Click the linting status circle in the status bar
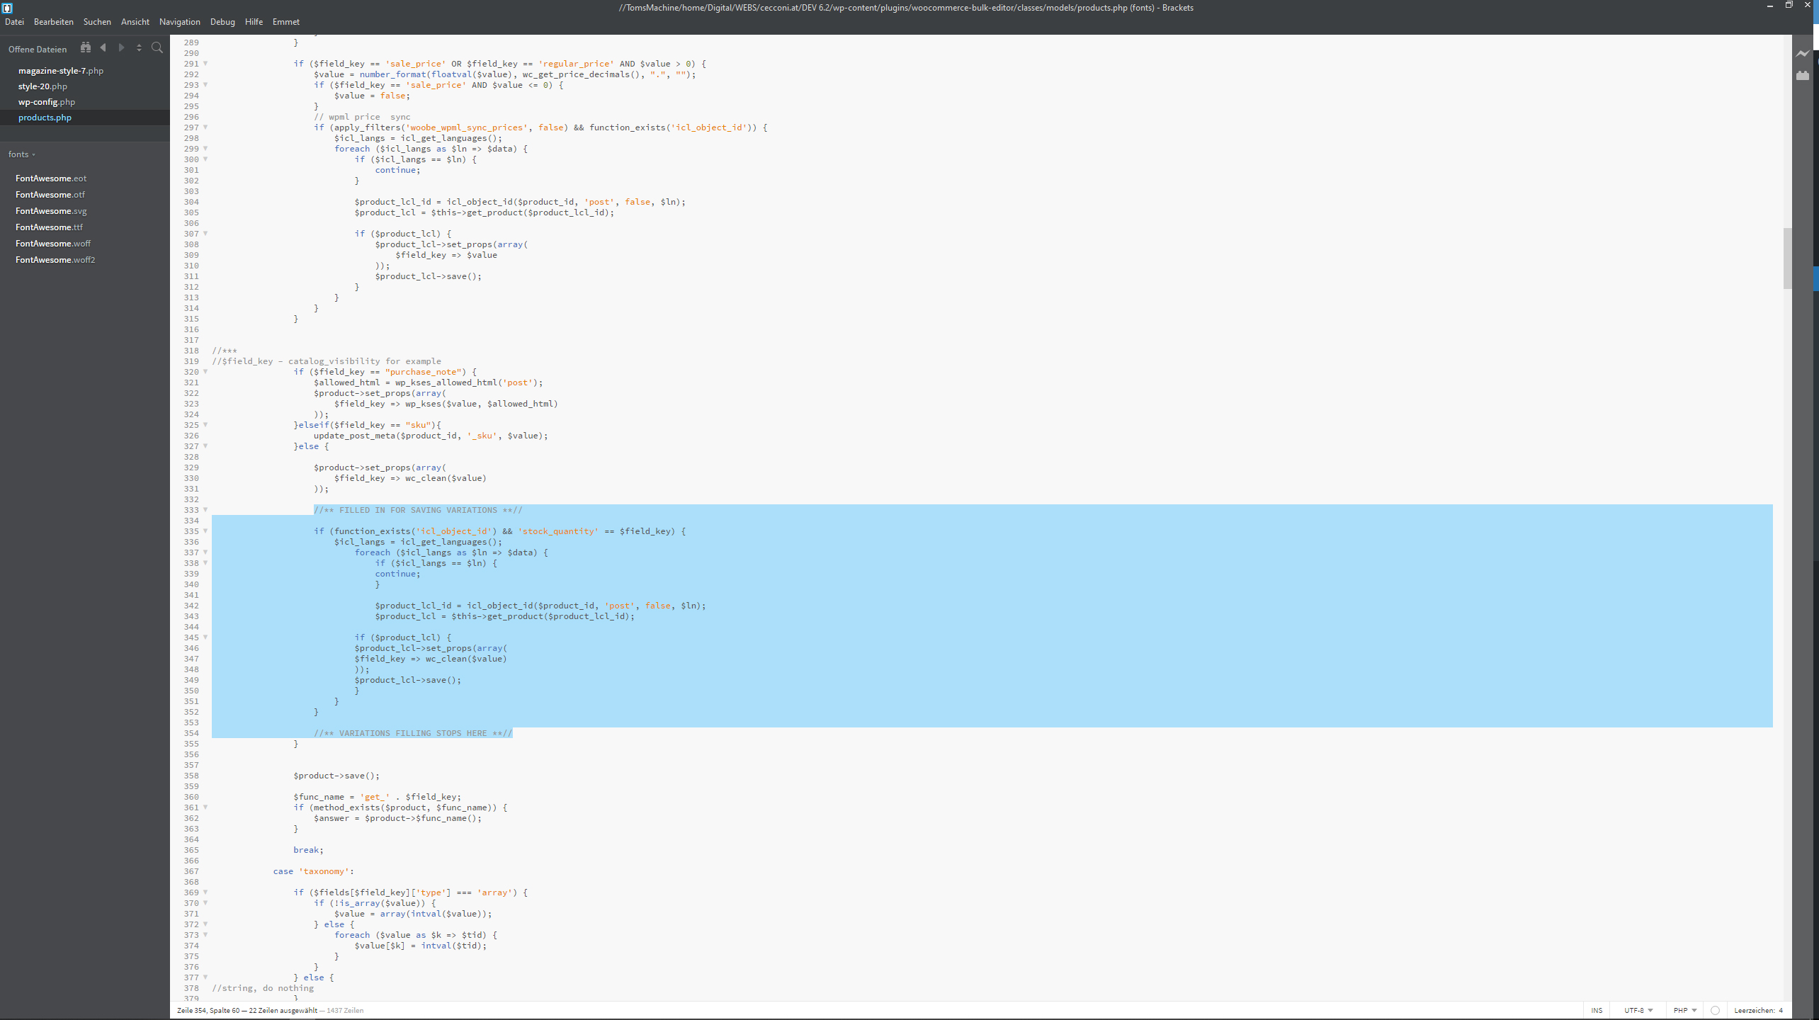1819x1020 pixels. (x=1714, y=1011)
